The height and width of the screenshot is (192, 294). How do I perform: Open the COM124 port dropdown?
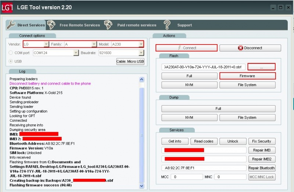pyautogui.click(x=76, y=53)
